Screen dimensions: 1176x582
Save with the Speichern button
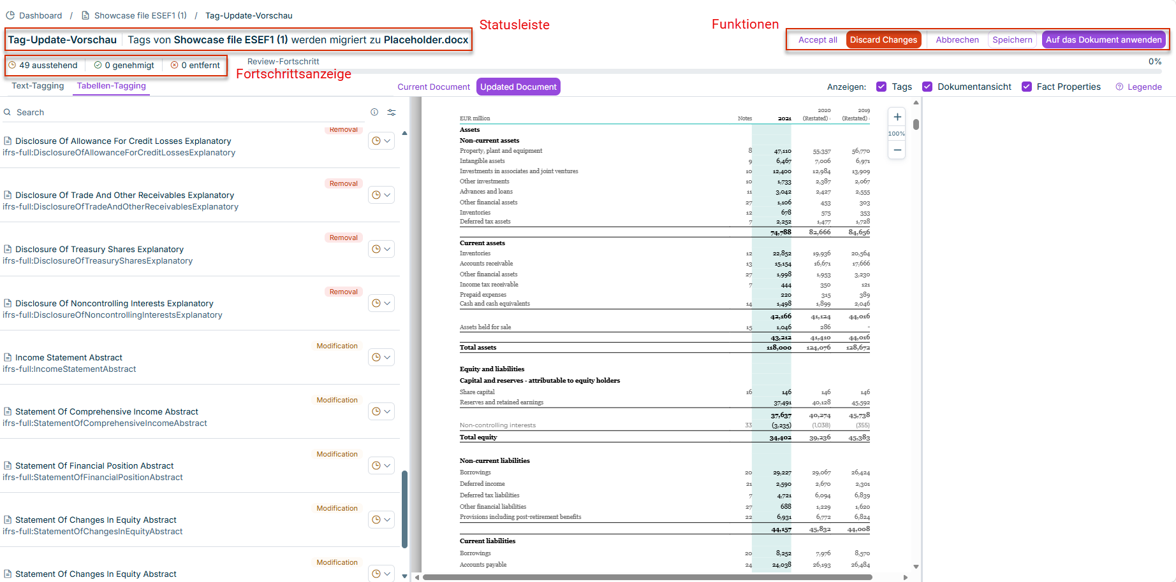[x=1012, y=39]
